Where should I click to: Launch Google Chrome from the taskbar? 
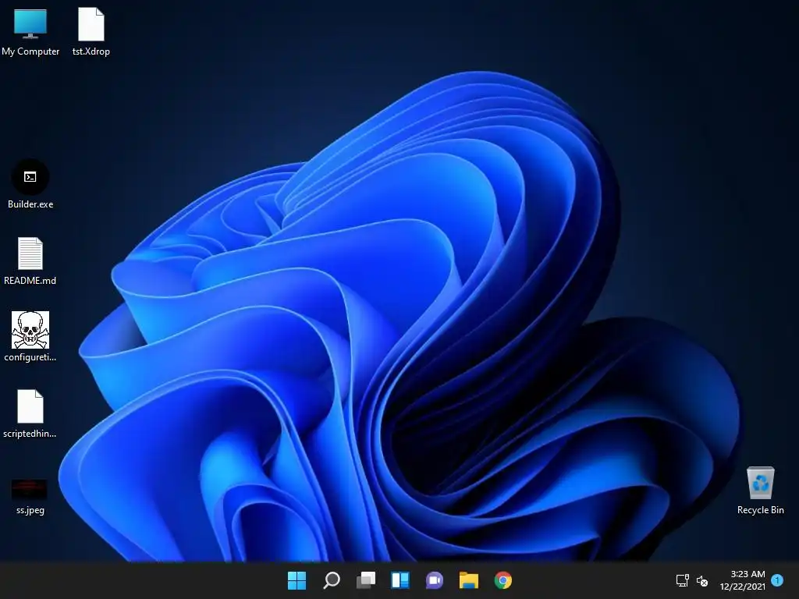503,580
